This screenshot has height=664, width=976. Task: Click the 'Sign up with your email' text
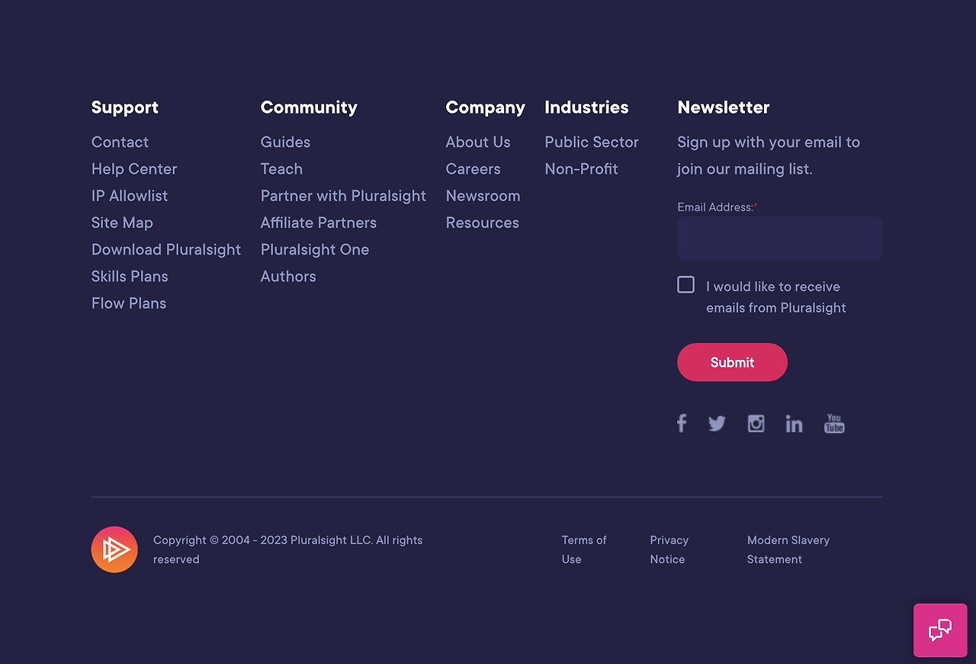769,156
